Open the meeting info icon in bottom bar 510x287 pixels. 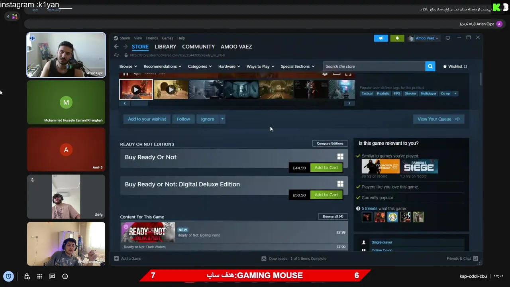pyautogui.click(x=65, y=276)
